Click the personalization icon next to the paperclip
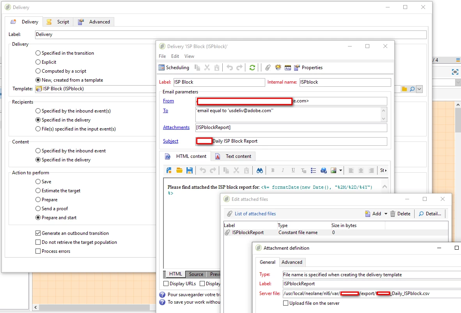This screenshot has height=313, width=461. [x=278, y=68]
